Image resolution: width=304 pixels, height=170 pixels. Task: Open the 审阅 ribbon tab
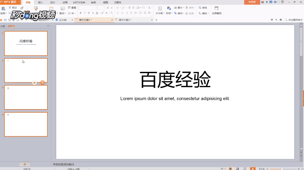[93, 2]
